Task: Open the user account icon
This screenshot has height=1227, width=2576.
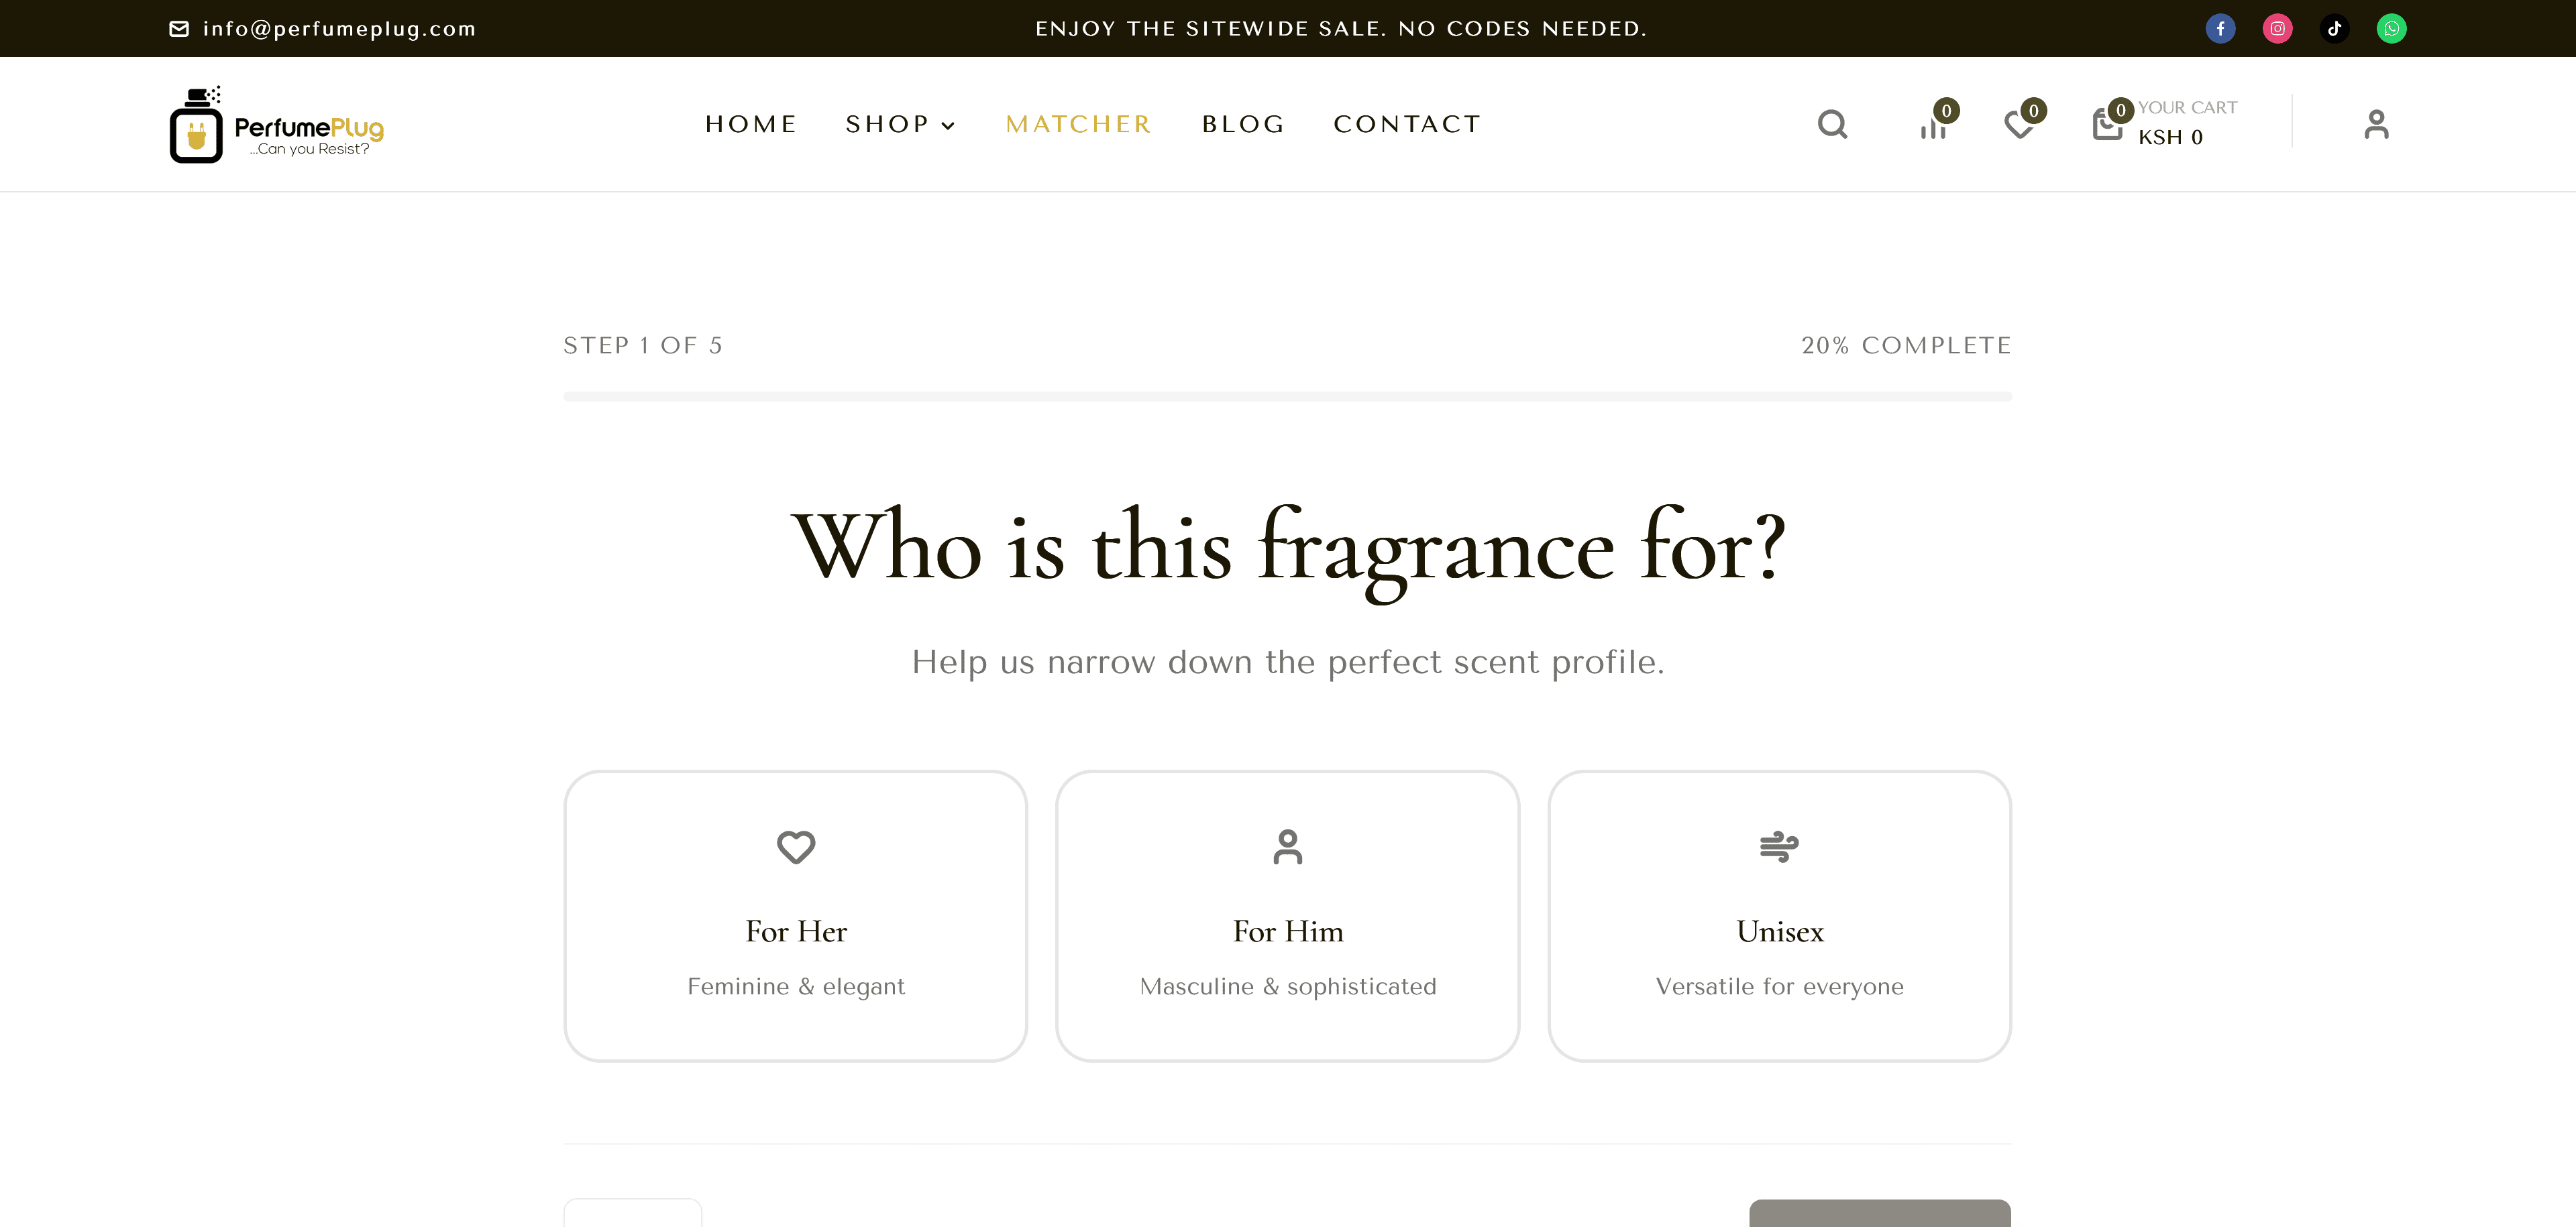Action: [2376, 124]
